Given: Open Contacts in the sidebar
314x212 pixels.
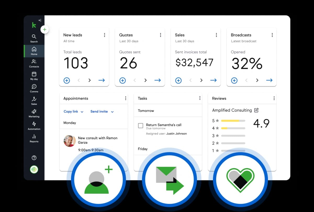Looking at the screenshot, I should (x=34, y=63).
